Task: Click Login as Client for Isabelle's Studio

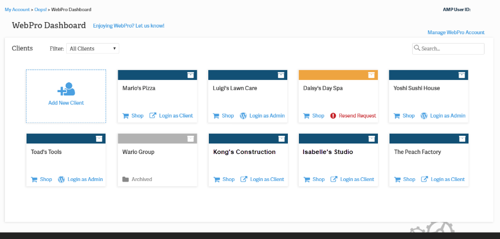Action: pos(357,179)
